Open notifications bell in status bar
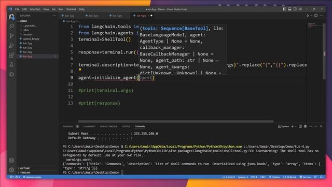The image size is (332, 187). [321, 177]
